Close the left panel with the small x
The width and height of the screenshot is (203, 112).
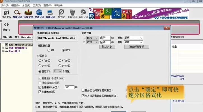point(1,21)
